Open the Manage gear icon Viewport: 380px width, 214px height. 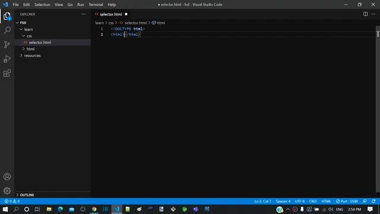pyautogui.click(x=7, y=191)
